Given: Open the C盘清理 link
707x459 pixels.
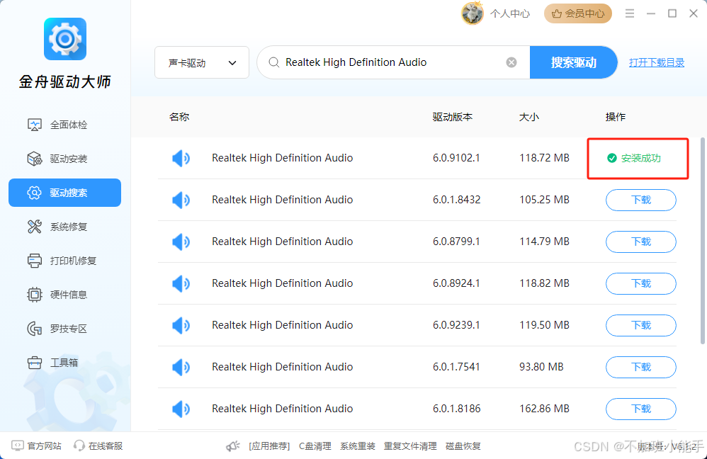Looking at the screenshot, I should click(315, 446).
